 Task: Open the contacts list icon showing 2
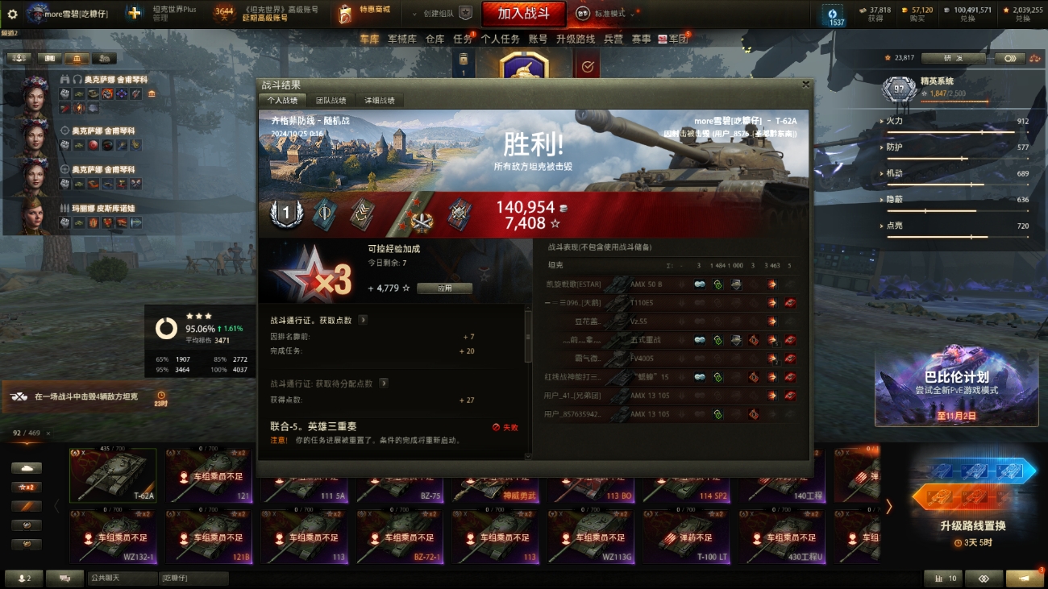point(24,579)
